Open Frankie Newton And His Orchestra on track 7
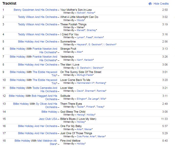175x147 pixels. click(45, 57)
